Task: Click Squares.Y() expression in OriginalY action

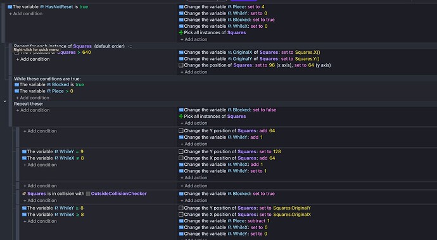Action: (x=307, y=59)
